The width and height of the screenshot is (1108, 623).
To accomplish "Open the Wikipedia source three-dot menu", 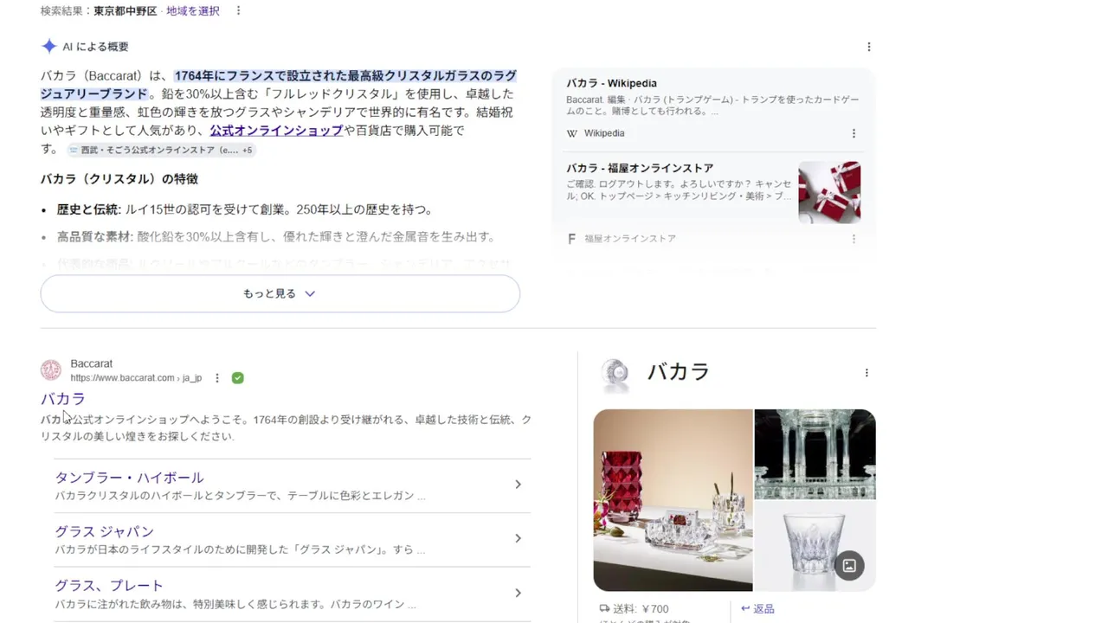I will point(854,133).
